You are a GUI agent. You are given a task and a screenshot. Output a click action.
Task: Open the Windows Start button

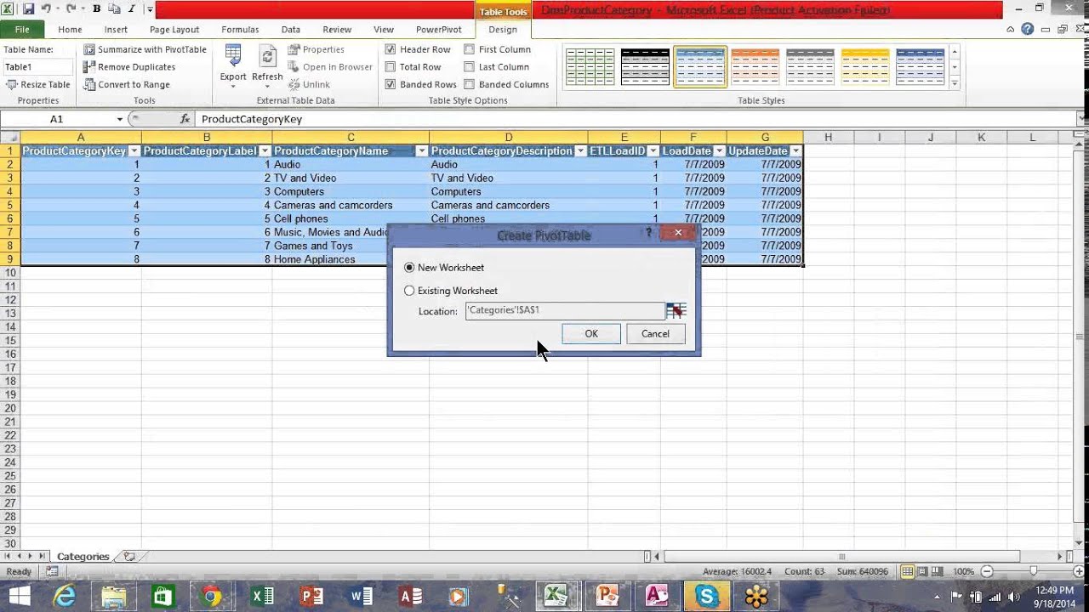tap(19, 596)
